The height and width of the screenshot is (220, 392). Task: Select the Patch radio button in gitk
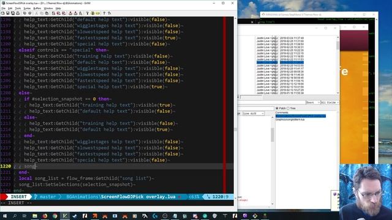(x=277, y=108)
